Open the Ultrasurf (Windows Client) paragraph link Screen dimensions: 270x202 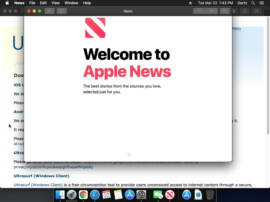(x=38, y=185)
